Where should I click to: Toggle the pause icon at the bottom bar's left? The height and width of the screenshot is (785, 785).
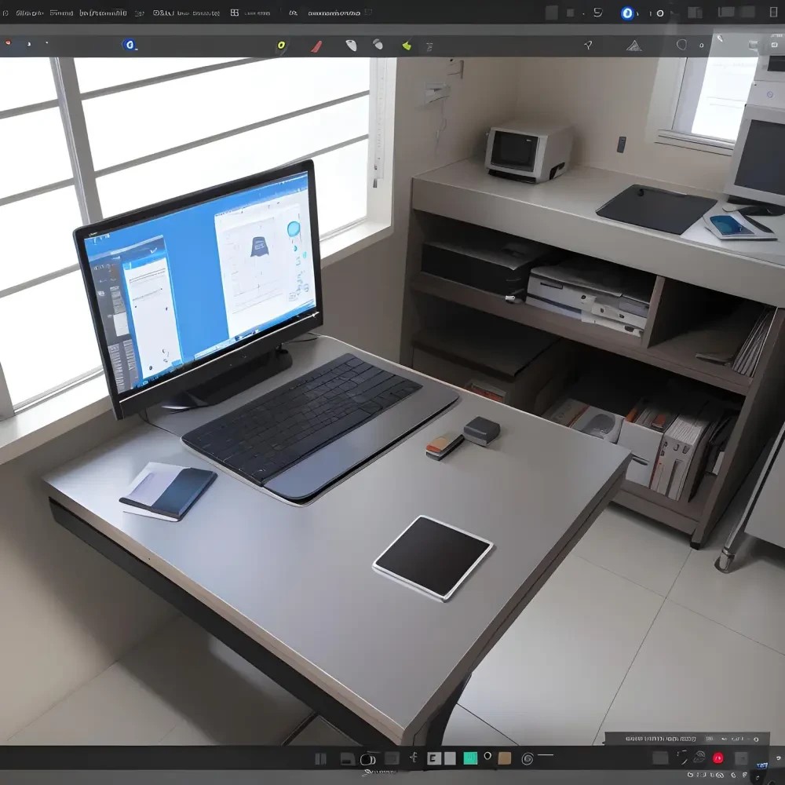tap(320, 758)
